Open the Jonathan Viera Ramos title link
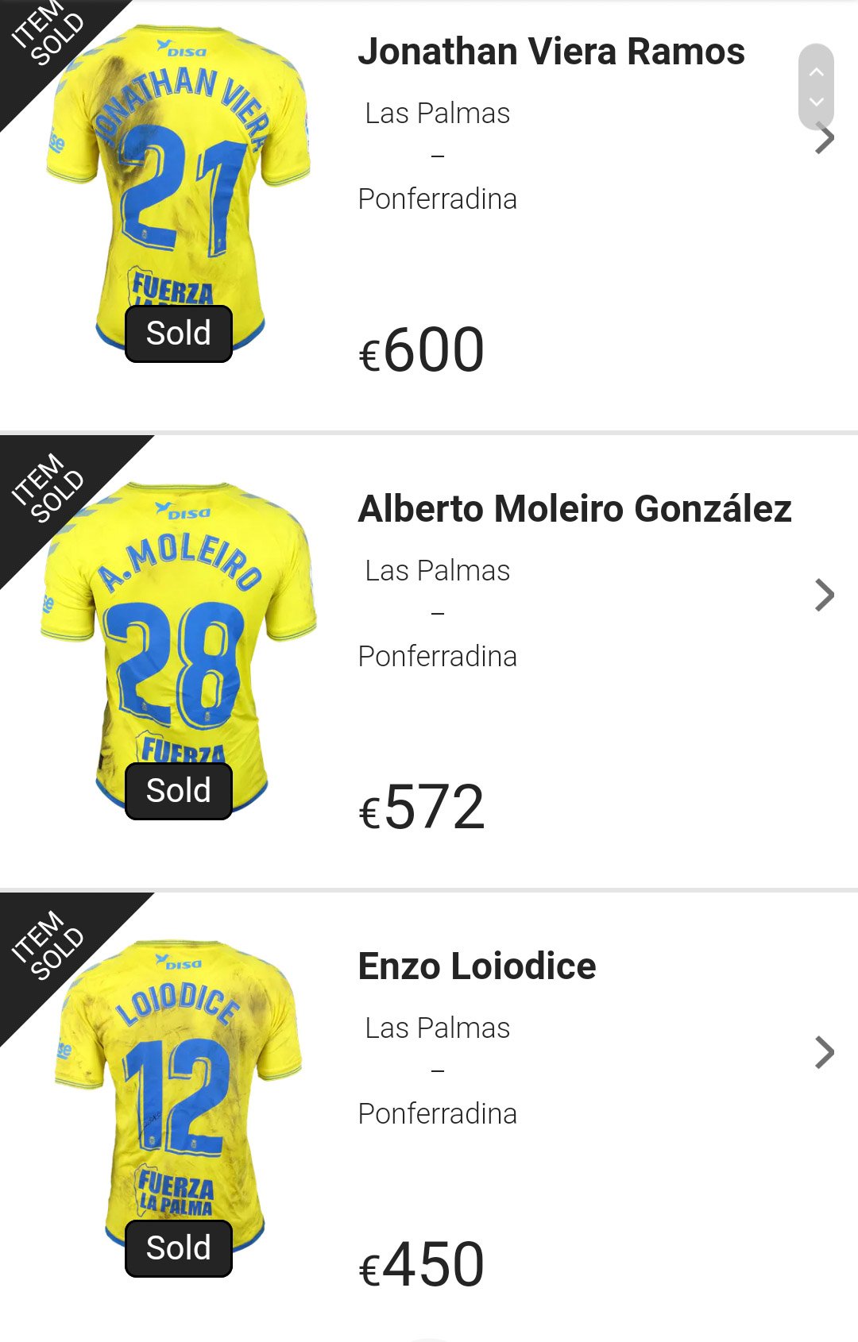This screenshot has width=858, height=1342. pyautogui.click(x=551, y=52)
